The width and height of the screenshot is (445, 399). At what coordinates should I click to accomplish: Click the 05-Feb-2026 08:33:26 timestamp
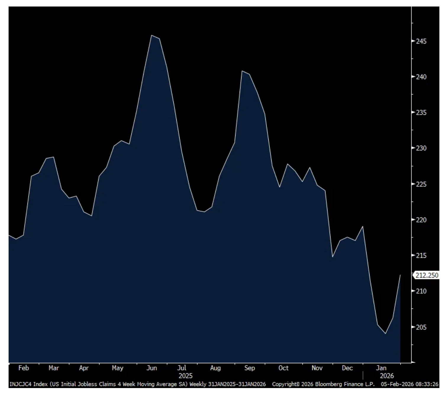409,384
